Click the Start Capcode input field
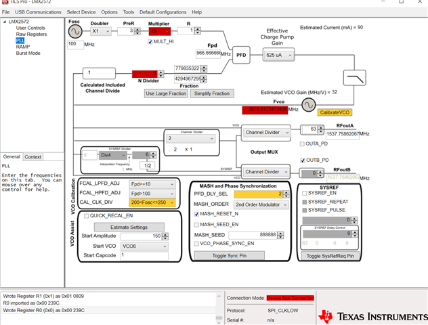Screen dimensions: 428x325 [x=144, y=255]
